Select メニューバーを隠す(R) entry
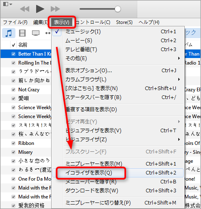The image size is (201, 209). (117, 182)
